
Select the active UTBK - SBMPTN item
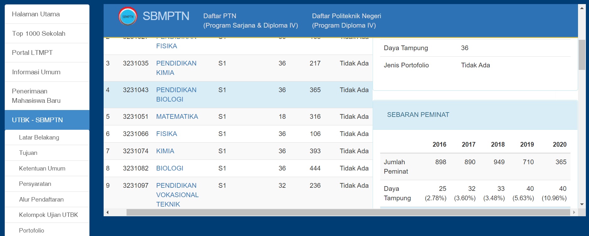pyautogui.click(x=47, y=120)
